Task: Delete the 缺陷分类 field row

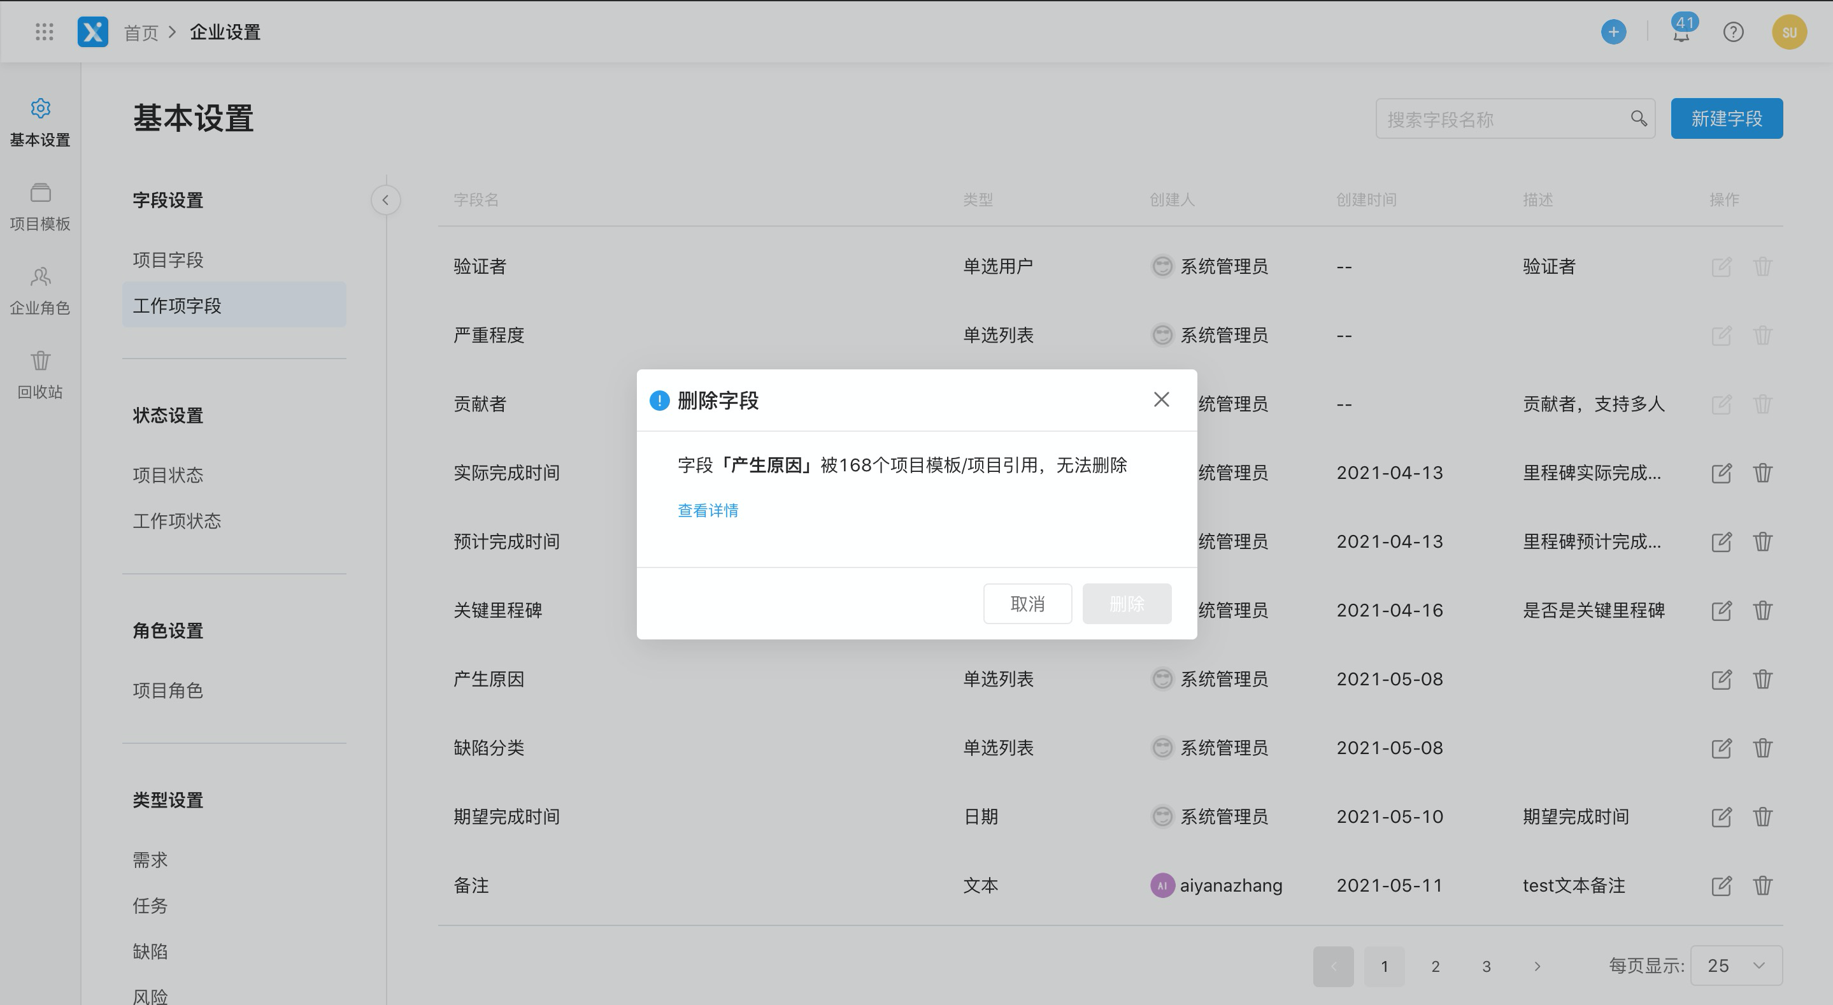Action: pyautogui.click(x=1762, y=748)
